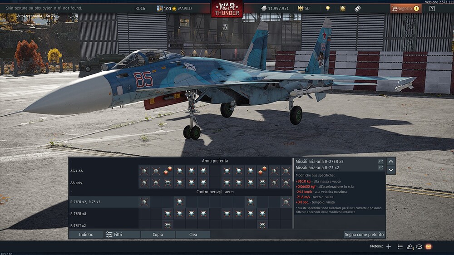Screen dimensions: 454x255
Task: Open the MAPILD player avatar
Action: tap(159, 8)
